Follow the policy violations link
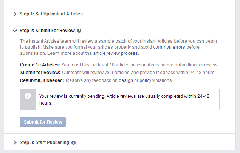 [x=145, y=80]
